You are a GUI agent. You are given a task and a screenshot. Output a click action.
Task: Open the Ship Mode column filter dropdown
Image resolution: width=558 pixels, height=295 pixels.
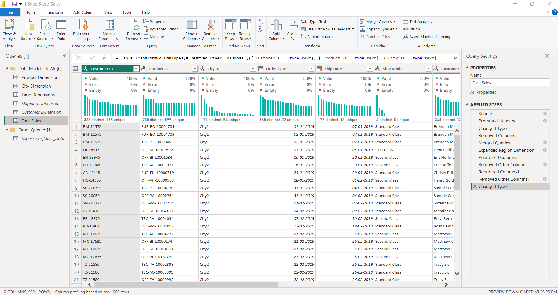[x=428, y=69]
